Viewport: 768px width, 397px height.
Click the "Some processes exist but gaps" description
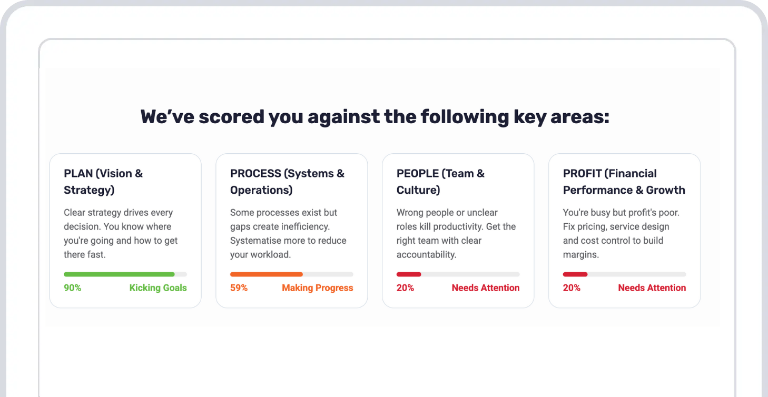288,234
